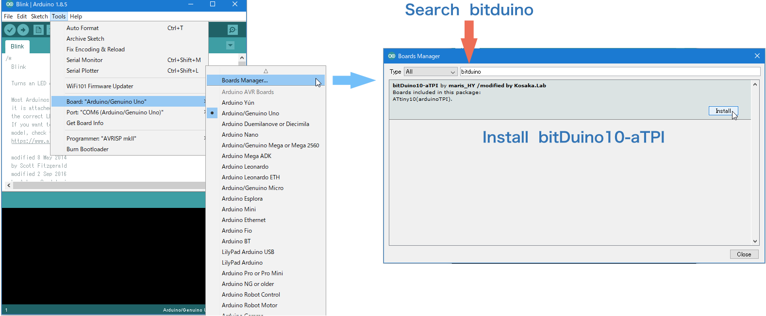Minimize the Arduino IDE window
The width and height of the screenshot is (766, 316).
[191, 4]
